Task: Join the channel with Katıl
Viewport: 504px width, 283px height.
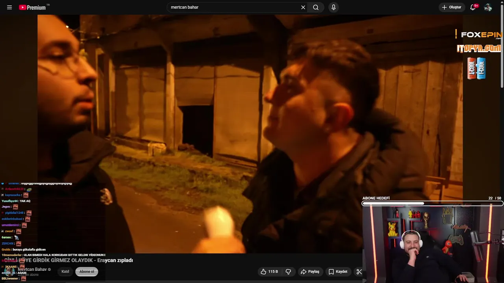Action: click(x=65, y=272)
